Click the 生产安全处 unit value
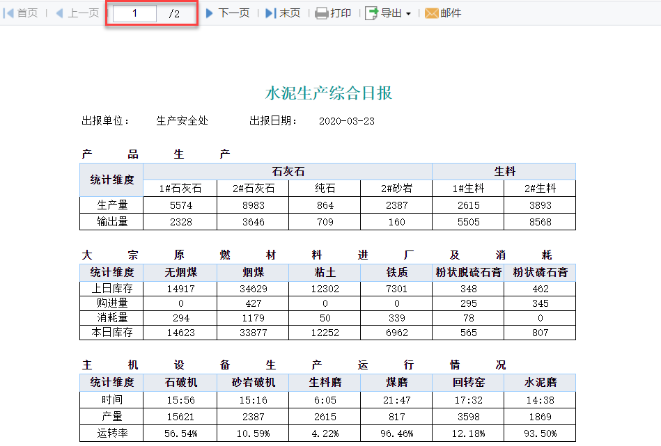This screenshot has height=446, width=661. point(182,121)
